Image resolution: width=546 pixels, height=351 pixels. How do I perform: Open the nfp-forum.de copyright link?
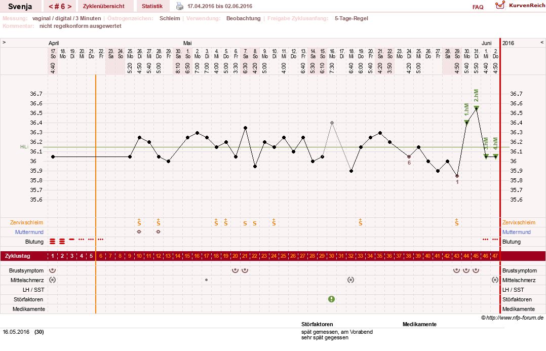click(x=512, y=318)
